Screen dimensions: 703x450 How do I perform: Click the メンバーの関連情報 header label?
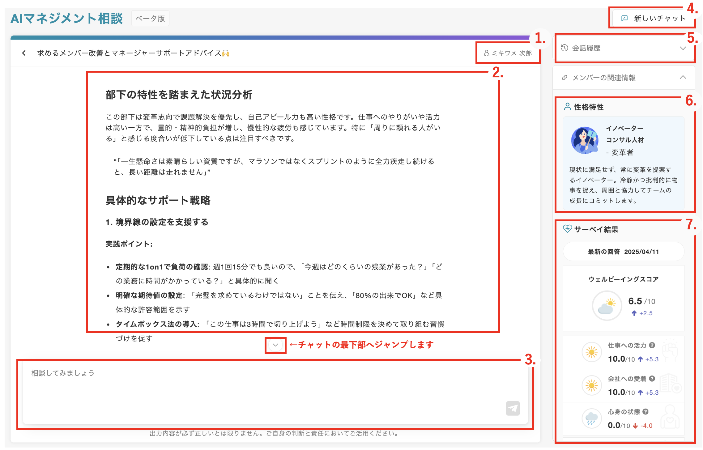[603, 78]
